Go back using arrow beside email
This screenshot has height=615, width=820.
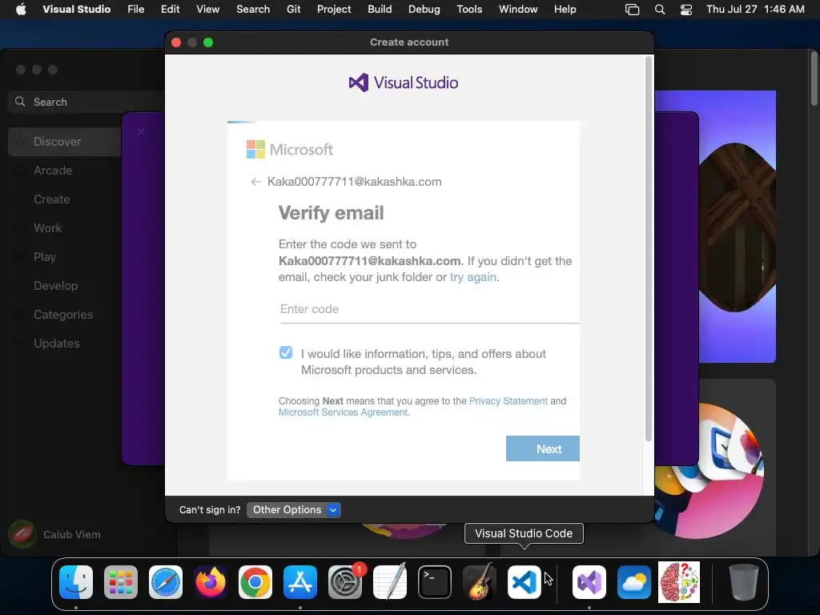255,182
